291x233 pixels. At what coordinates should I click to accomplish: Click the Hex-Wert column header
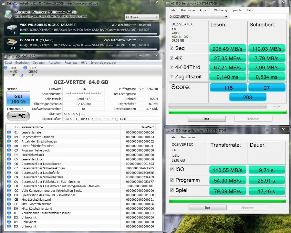(138, 127)
